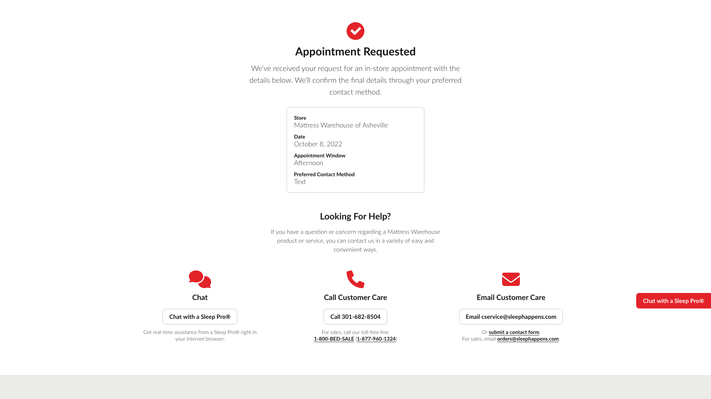Open submit a contact form link
The height and width of the screenshot is (399, 711).
(514, 332)
